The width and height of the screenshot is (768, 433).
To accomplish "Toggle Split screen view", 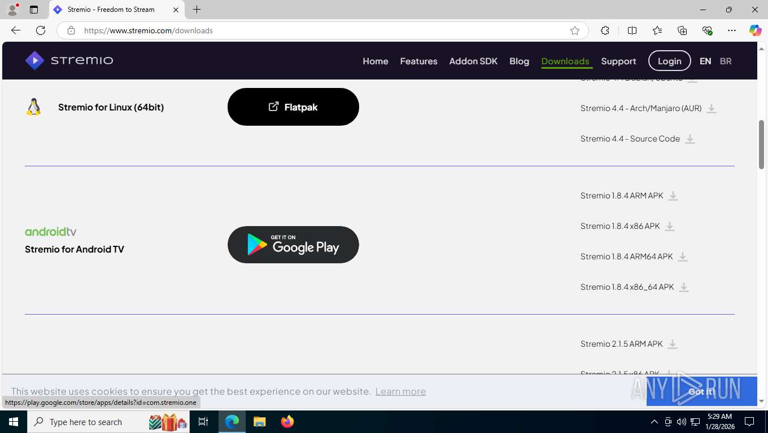I will click(632, 30).
